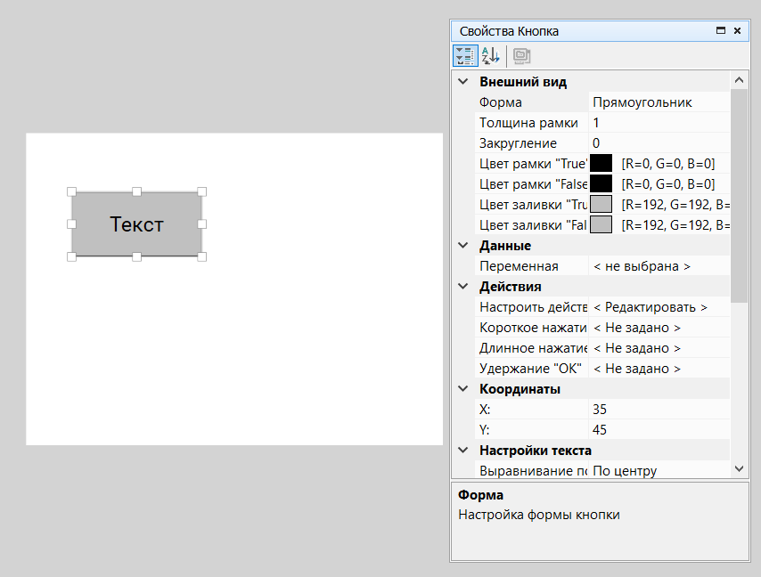Screen dimensions: 761x577
Task: Close the Свойства Кнопка panel
Action: coord(737,30)
